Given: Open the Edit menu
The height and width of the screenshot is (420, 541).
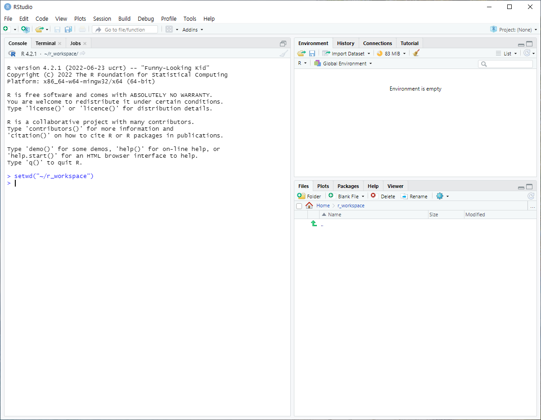Looking at the screenshot, I should tap(24, 19).
